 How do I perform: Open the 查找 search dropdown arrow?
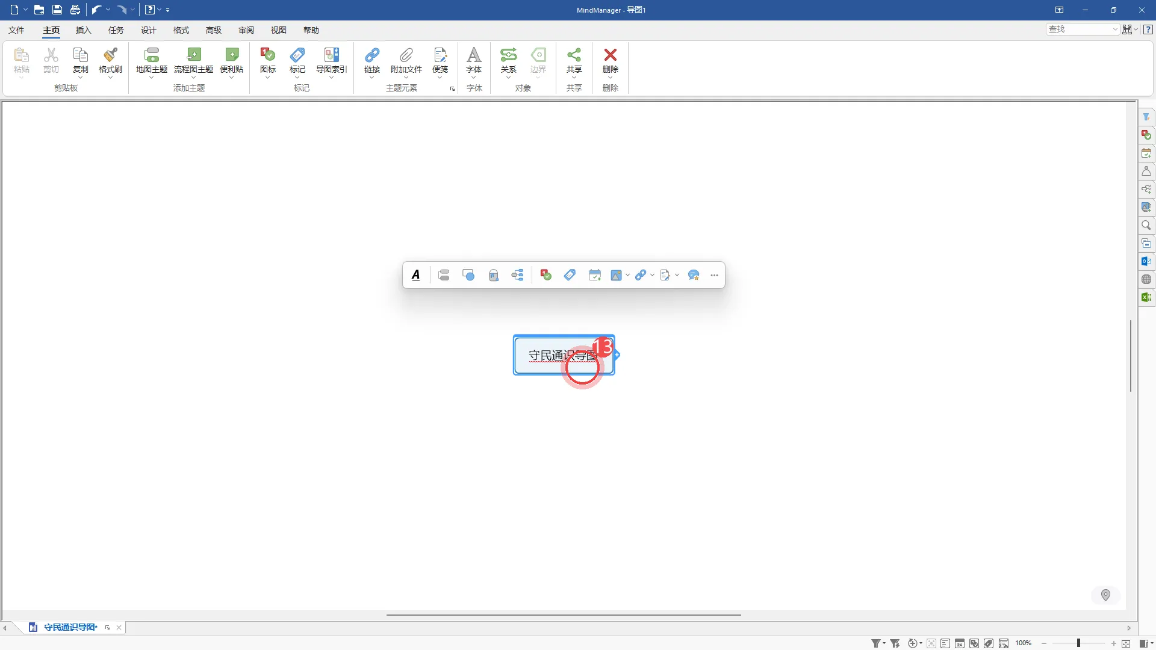pos(1115,29)
